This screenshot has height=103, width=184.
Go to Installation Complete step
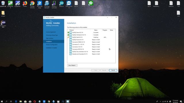51,48
